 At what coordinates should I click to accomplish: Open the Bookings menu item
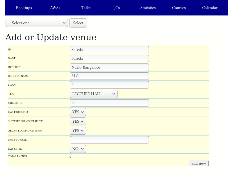point(24,8)
